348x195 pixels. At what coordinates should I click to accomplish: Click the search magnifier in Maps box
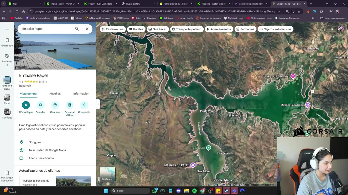77,29
